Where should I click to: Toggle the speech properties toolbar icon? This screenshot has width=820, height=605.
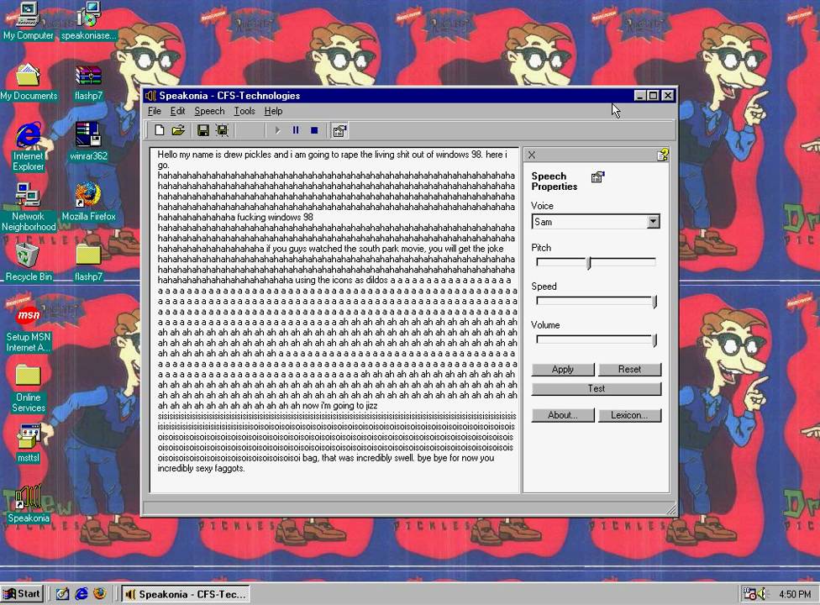[x=339, y=131]
